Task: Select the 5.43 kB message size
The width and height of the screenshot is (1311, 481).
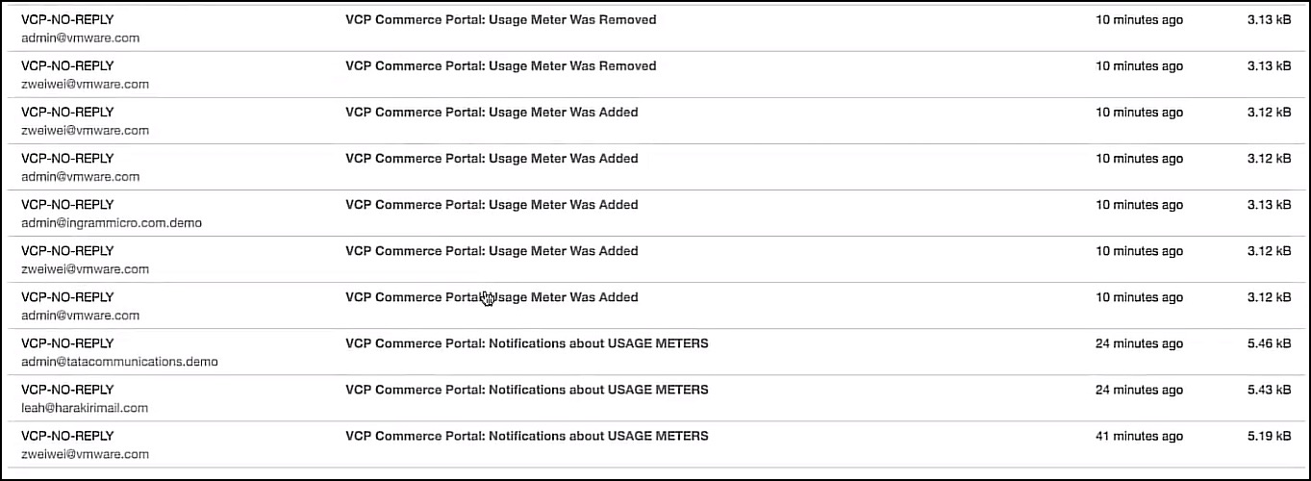Action: tap(1269, 390)
